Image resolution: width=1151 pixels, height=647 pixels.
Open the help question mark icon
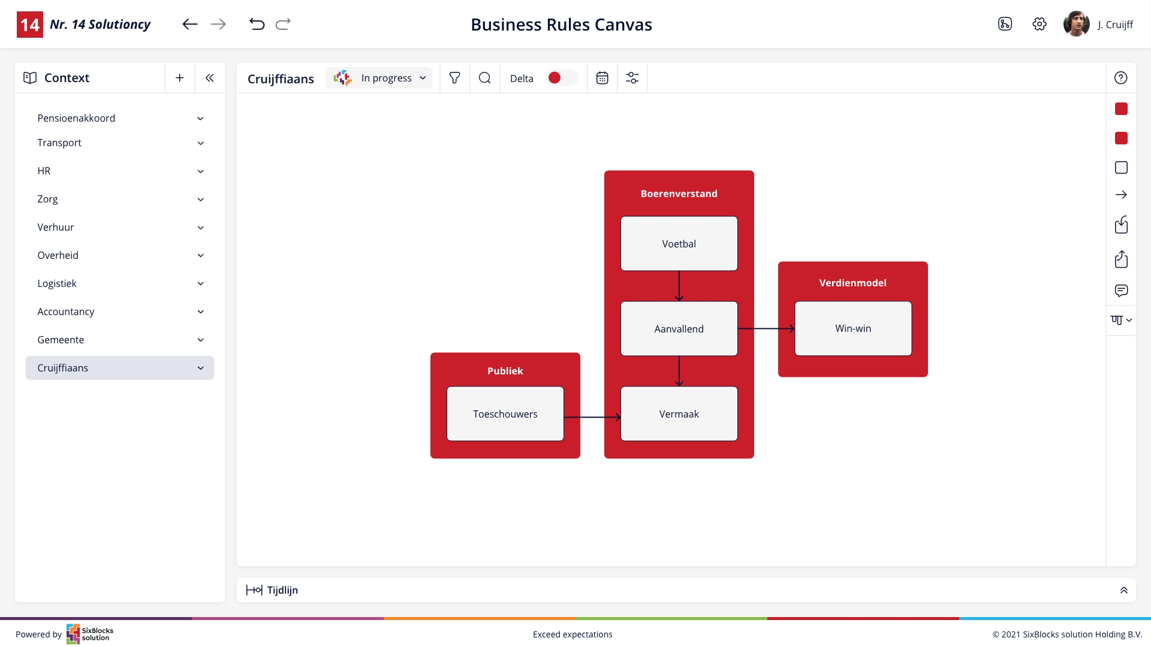coord(1121,78)
